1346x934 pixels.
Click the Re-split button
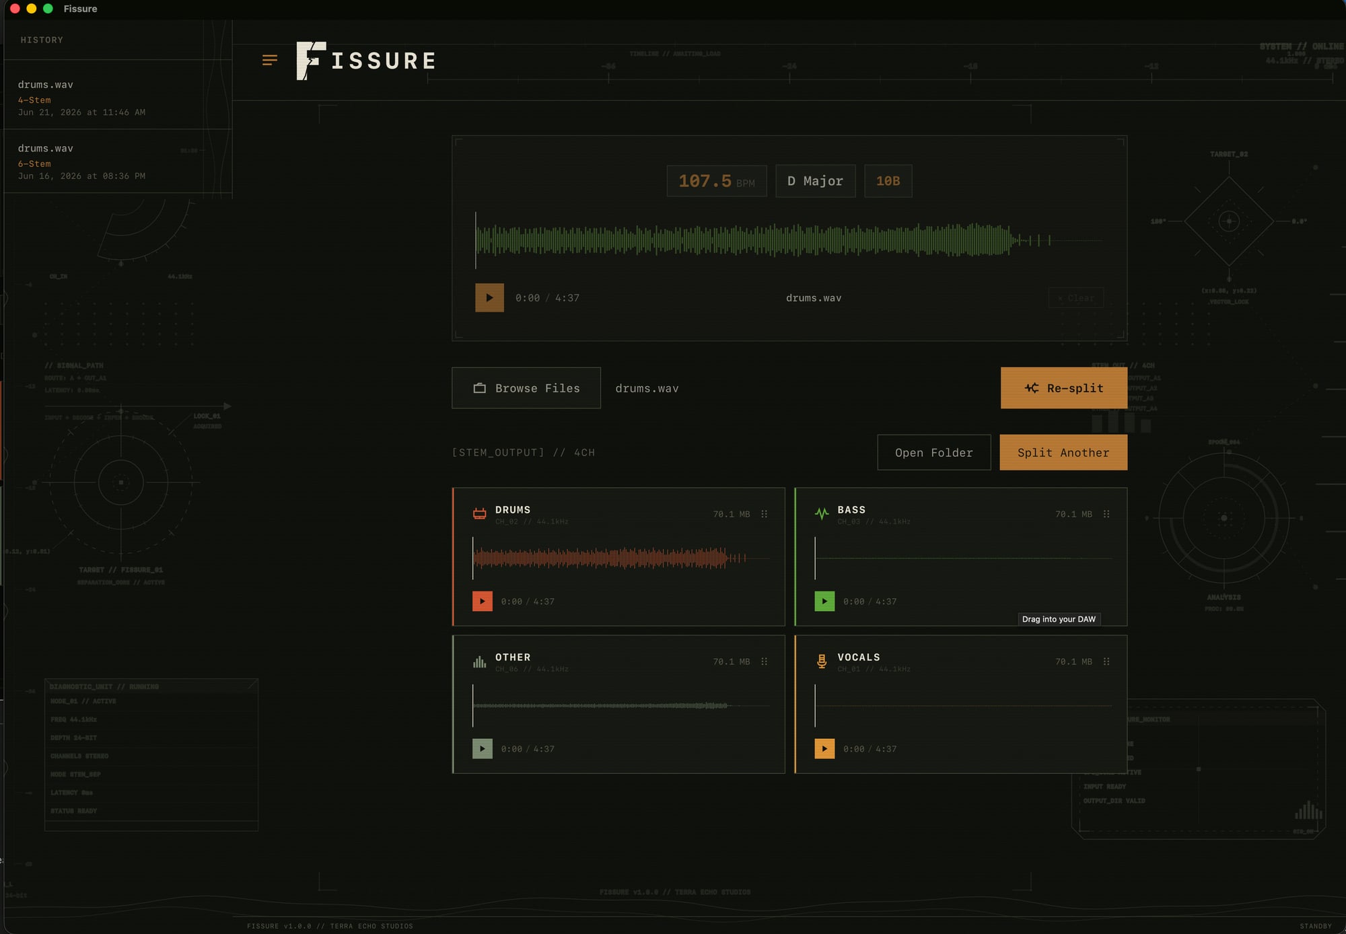point(1064,388)
